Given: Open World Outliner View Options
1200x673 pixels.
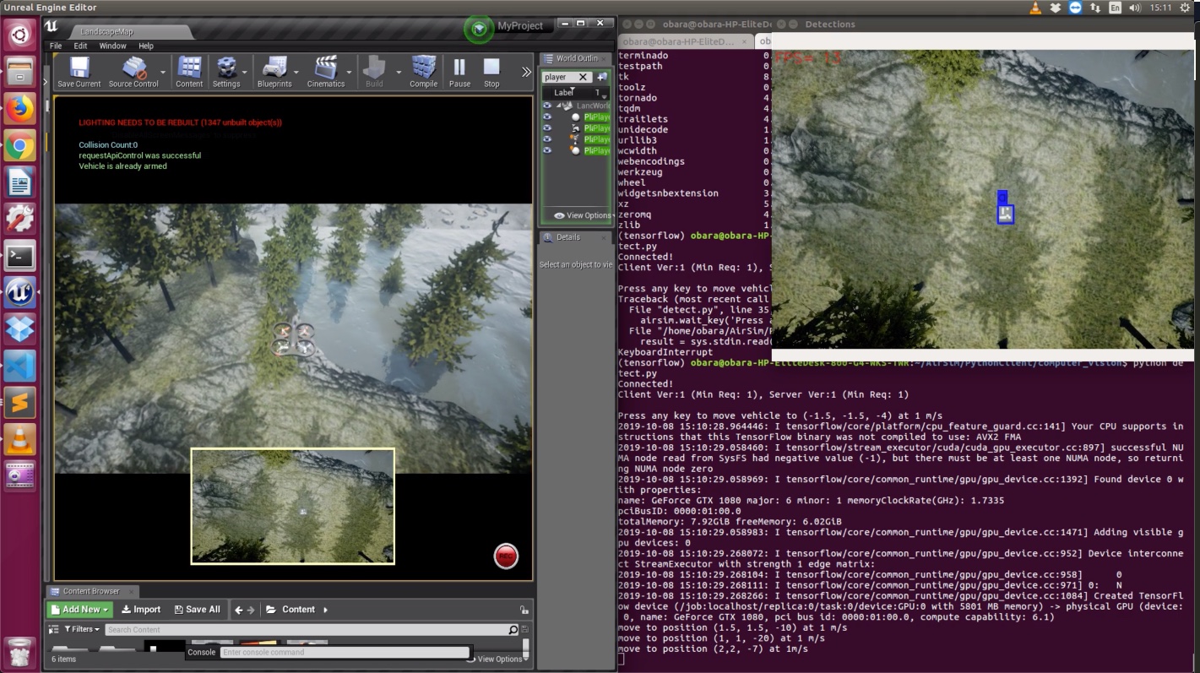Looking at the screenshot, I should (582, 215).
